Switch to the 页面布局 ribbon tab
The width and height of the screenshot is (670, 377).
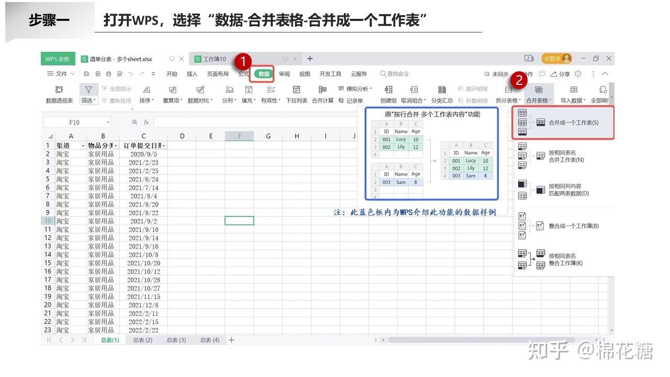218,74
